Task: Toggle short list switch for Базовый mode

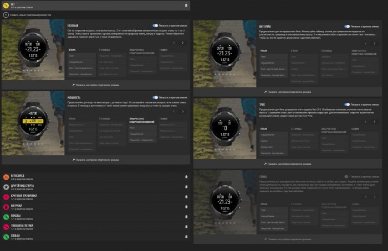Action: pyautogui.click(x=155, y=25)
